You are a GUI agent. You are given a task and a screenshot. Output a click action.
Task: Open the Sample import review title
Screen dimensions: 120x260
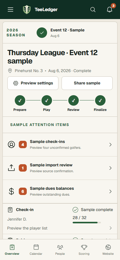pos(51,165)
